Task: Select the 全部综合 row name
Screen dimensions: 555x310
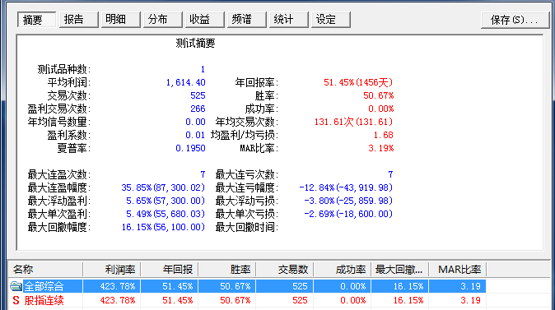Action: click(x=44, y=286)
